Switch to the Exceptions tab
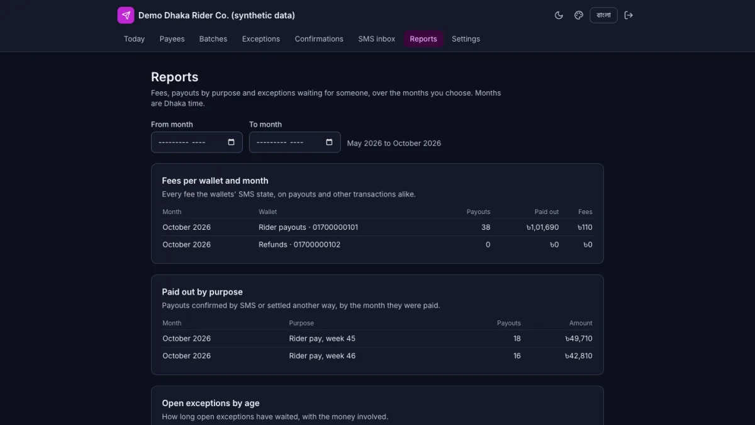 (x=261, y=39)
